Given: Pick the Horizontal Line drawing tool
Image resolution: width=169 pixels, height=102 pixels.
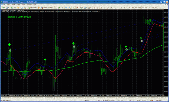Looking at the screenshot, I should (105, 8).
